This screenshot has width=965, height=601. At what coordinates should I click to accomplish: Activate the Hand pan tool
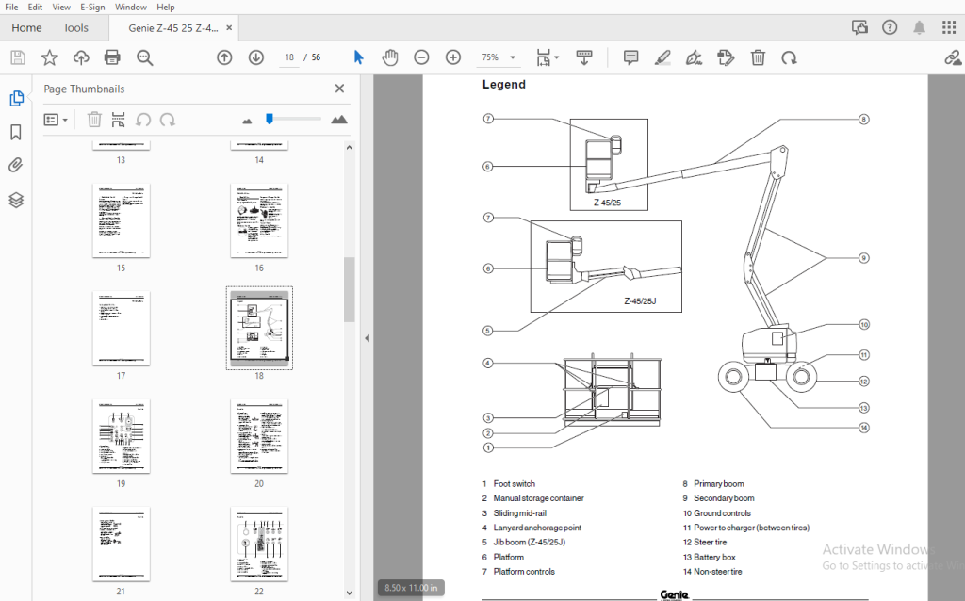tap(389, 57)
